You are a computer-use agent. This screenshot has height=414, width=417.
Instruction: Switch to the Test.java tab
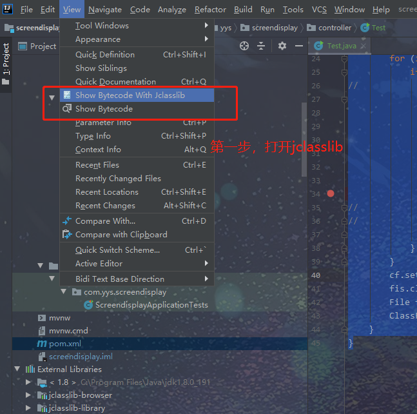coord(340,46)
